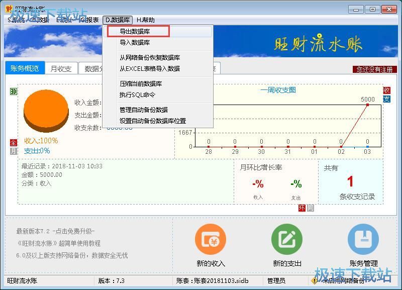Click the 收入:100% pie legend

coord(41,141)
